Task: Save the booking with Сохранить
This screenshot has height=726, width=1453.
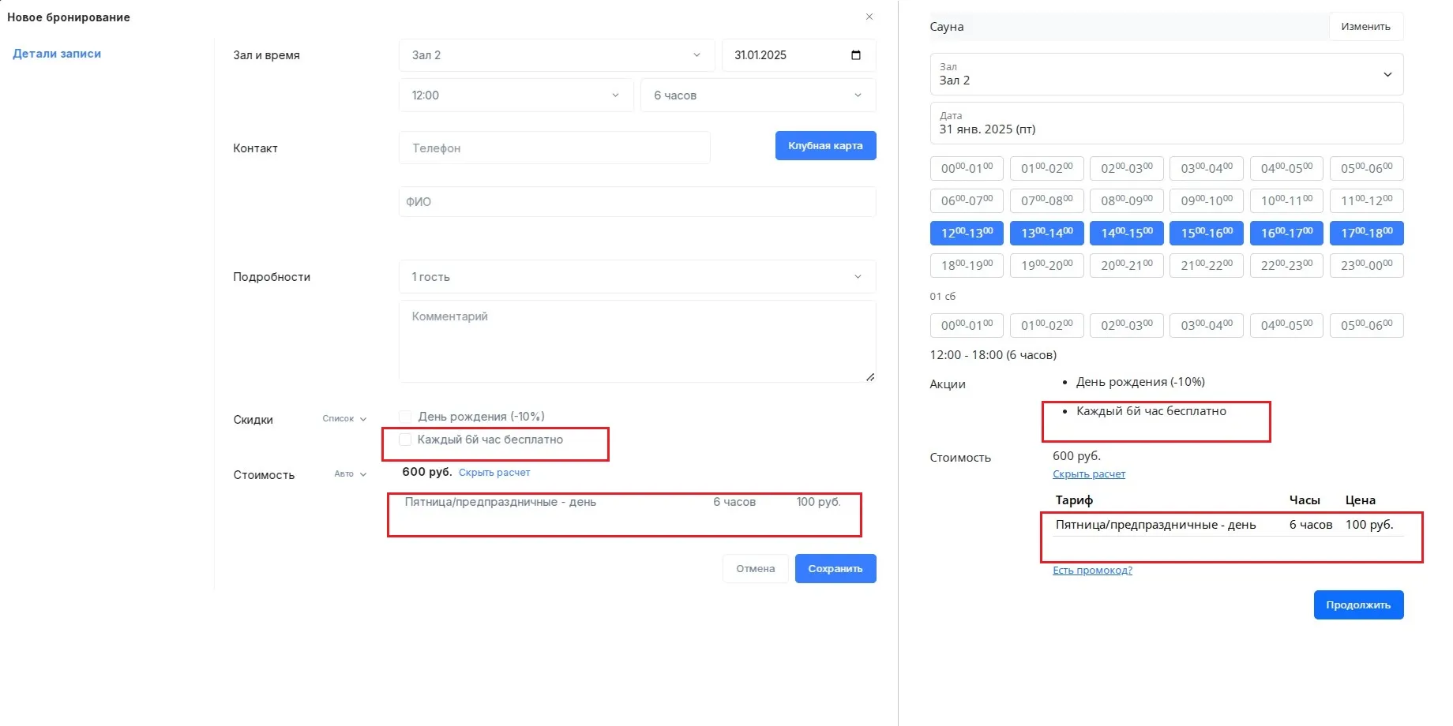Action: (835, 569)
